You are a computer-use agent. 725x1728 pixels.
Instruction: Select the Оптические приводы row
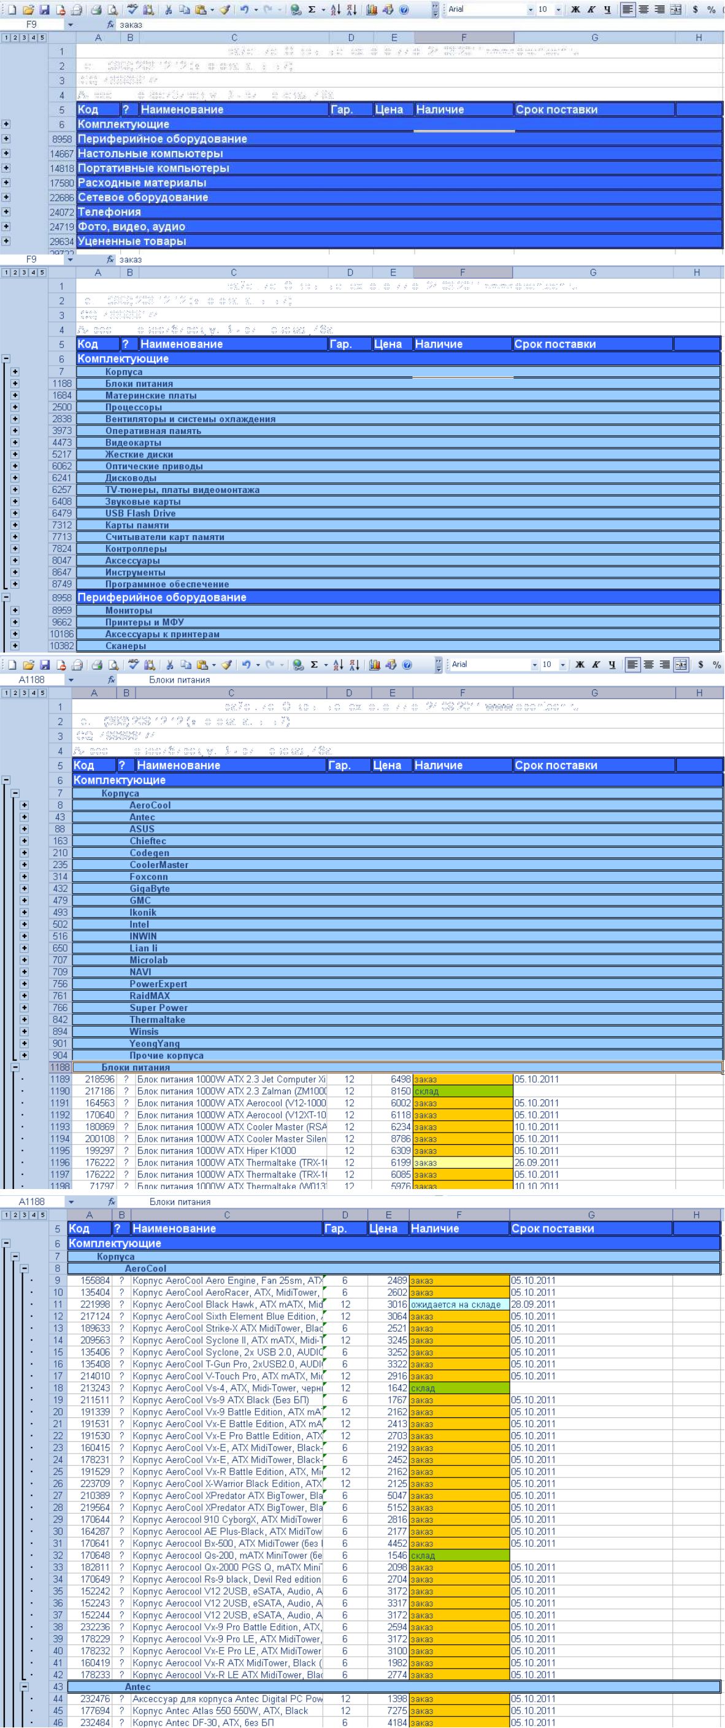(398, 466)
